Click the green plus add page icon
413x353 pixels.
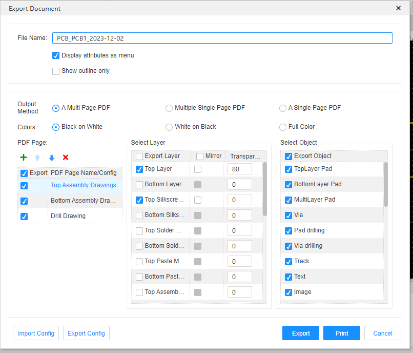click(24, 158)
